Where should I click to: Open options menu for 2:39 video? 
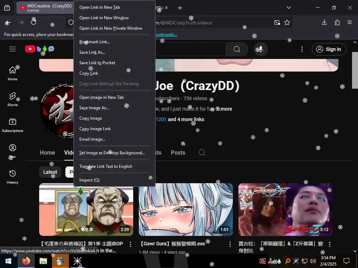pyautogui.click(x=130, y=244)
